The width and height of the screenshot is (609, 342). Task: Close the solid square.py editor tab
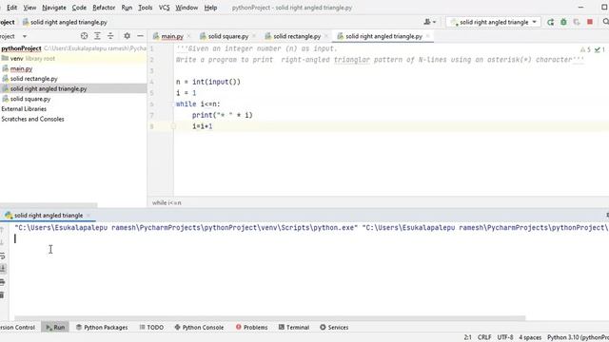pos(254,36)
